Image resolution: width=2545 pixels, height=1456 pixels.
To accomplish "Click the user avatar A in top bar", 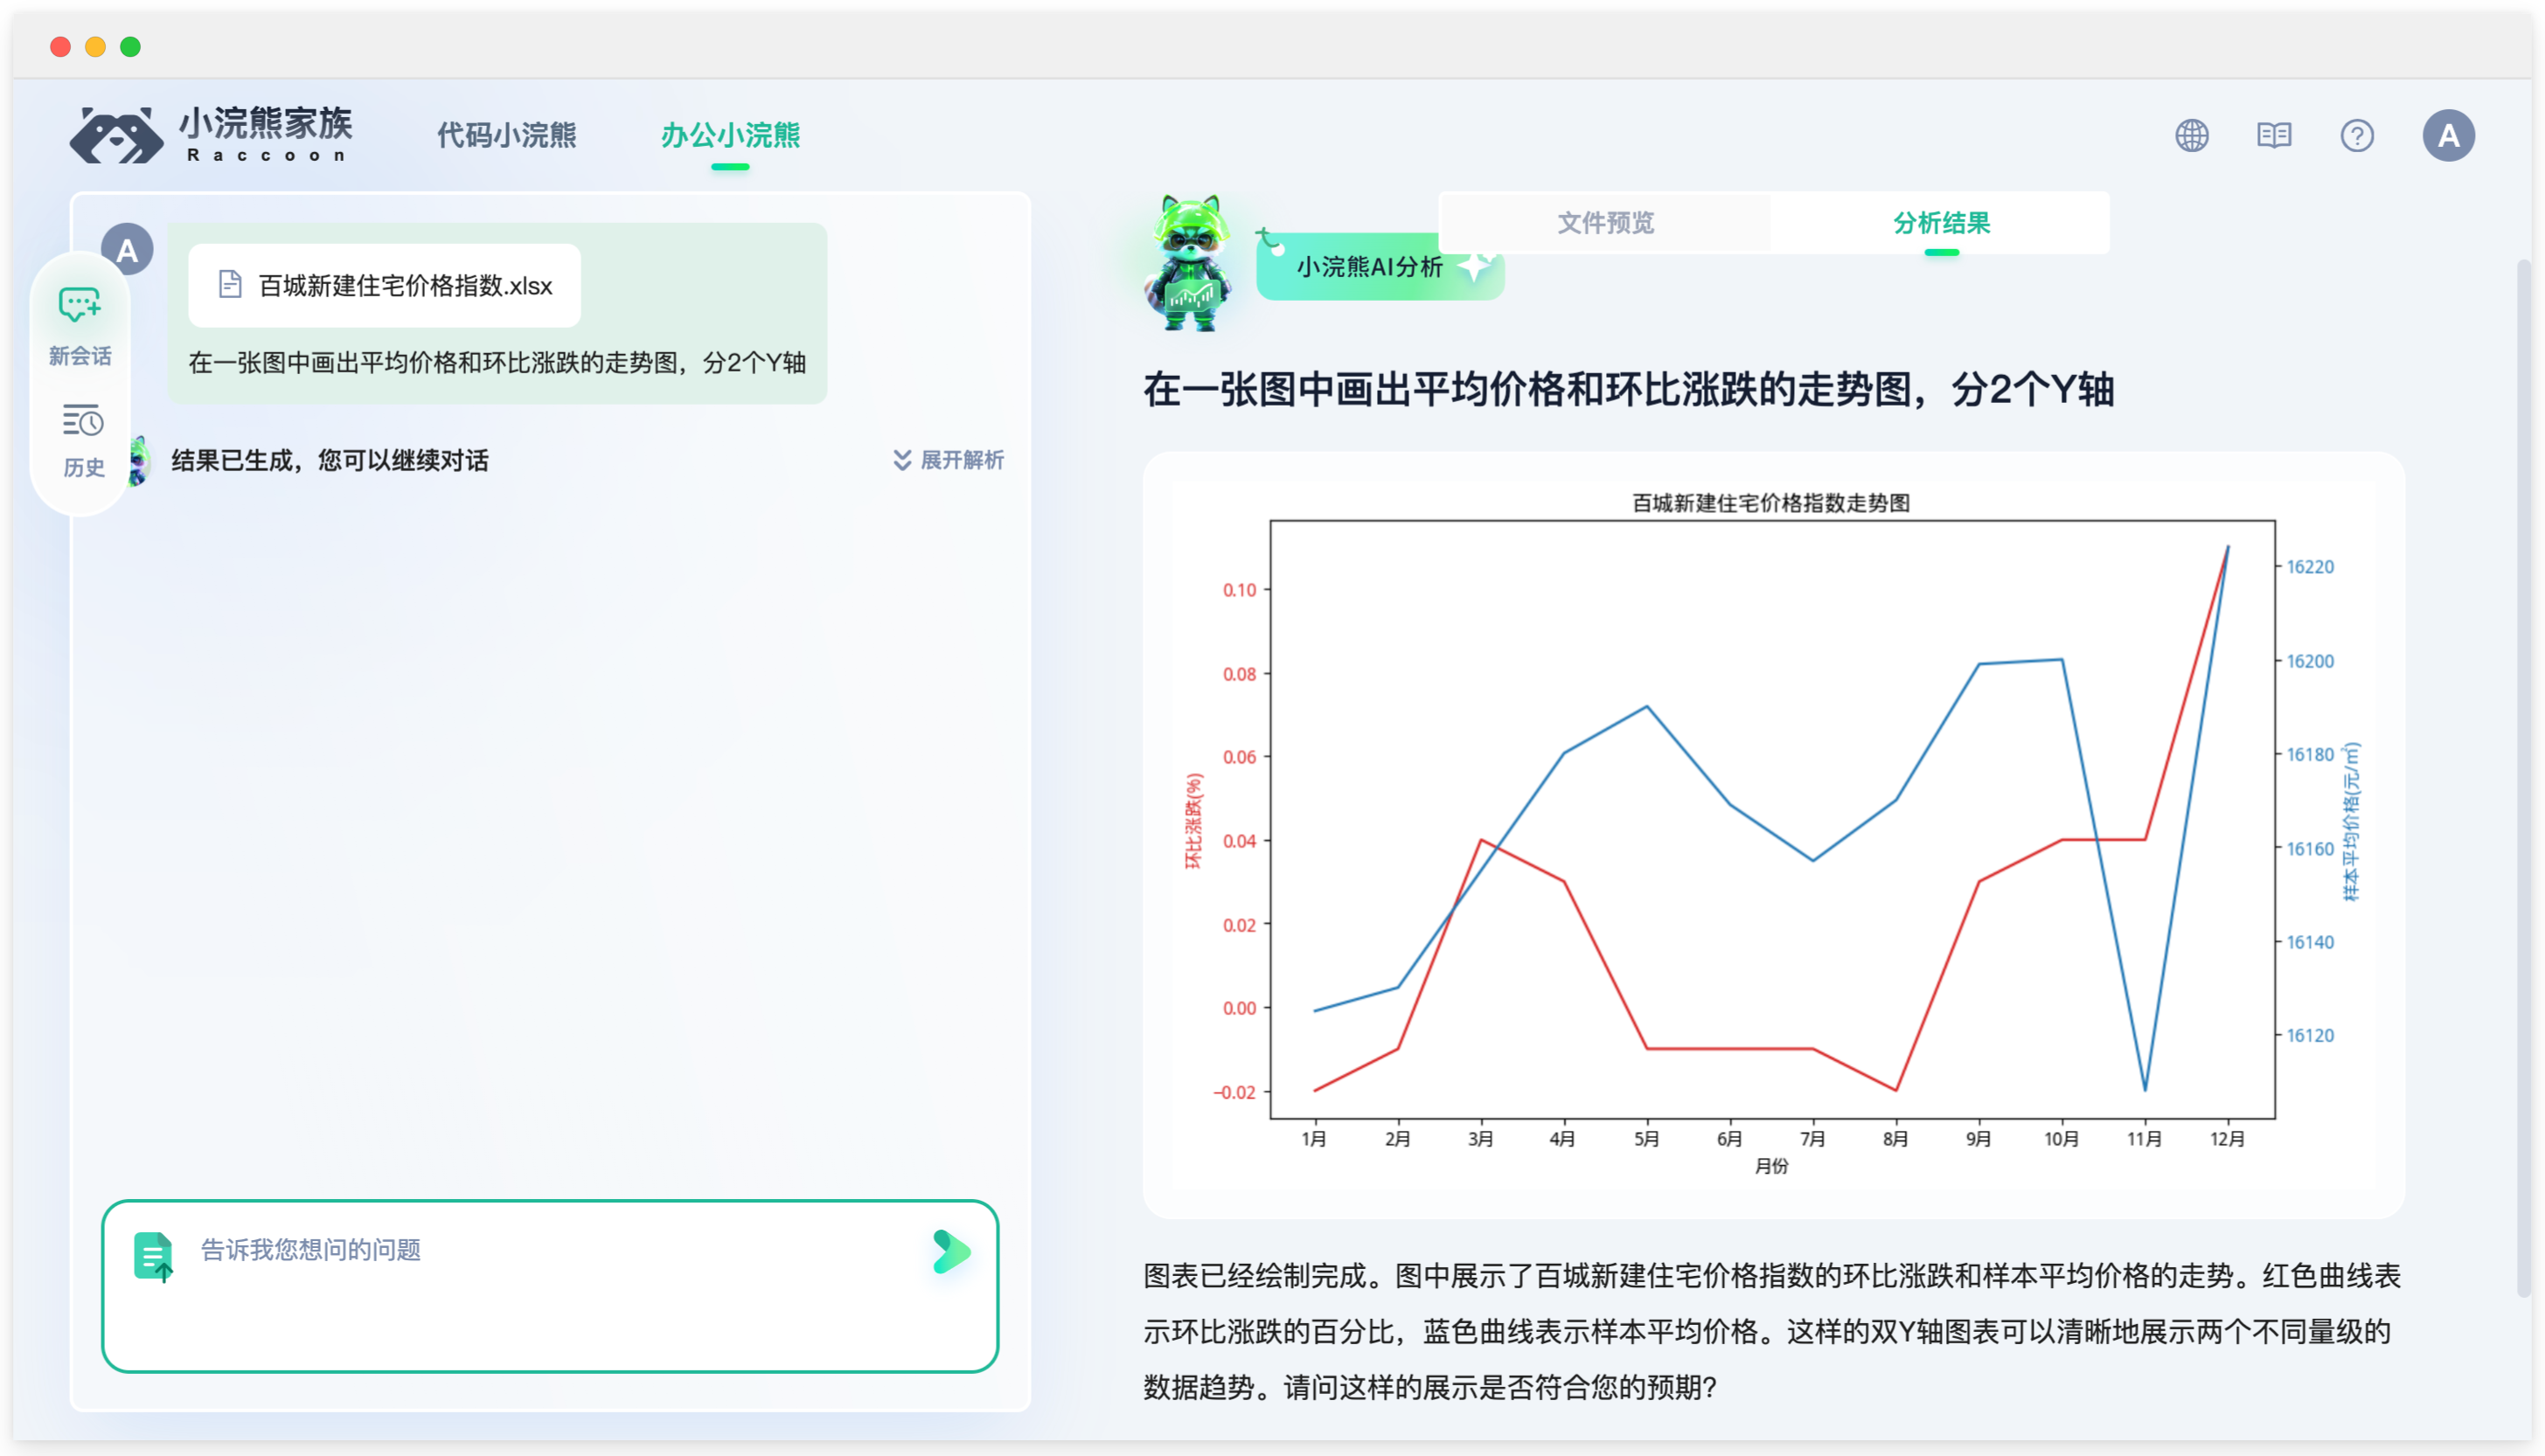I will [2449, 135].
